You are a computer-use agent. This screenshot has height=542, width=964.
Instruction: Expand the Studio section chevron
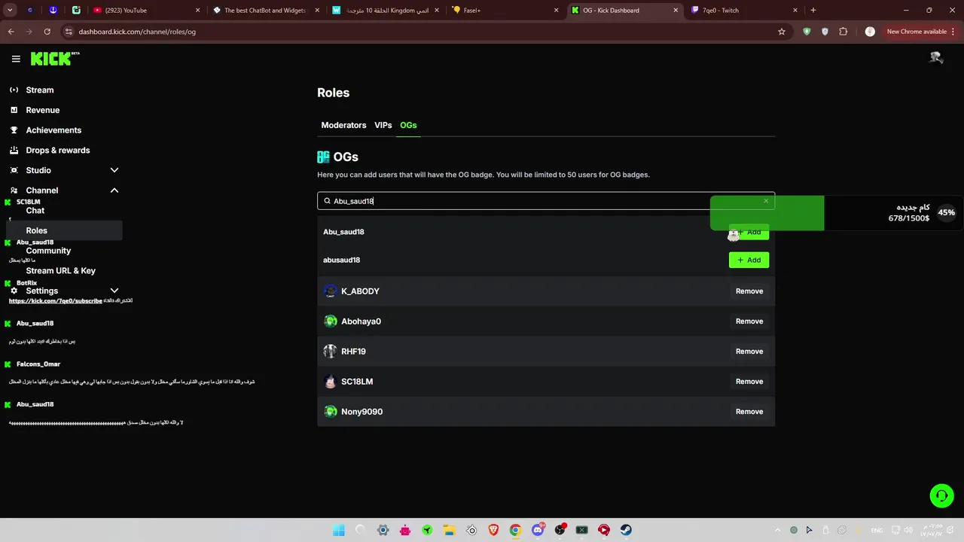114,170
